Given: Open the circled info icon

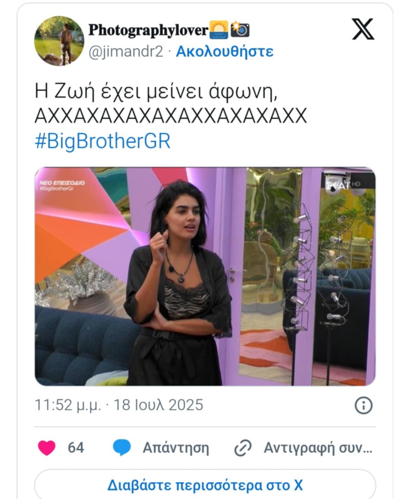Looking at the screenshot, I should (363, 406).
